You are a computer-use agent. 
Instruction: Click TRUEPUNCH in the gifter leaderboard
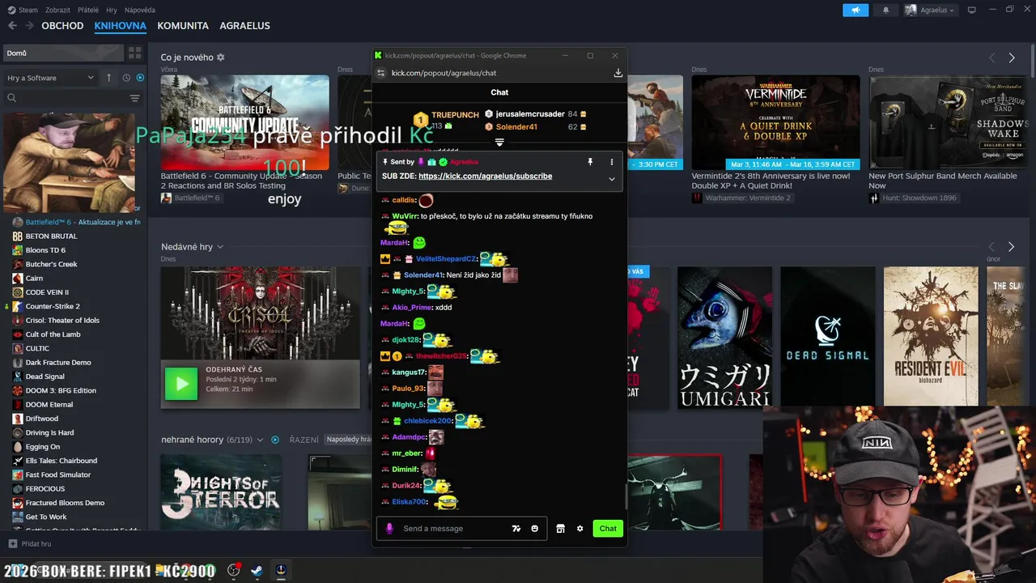click(x=455, y=115)
